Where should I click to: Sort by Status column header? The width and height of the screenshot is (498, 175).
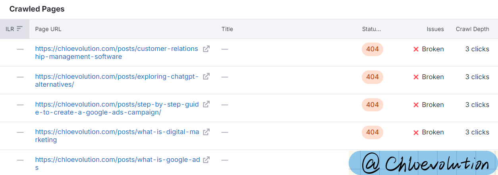click(371, 29)
